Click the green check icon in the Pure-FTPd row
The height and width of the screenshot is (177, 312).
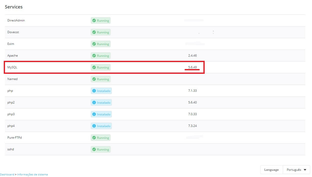click(94, 138)
